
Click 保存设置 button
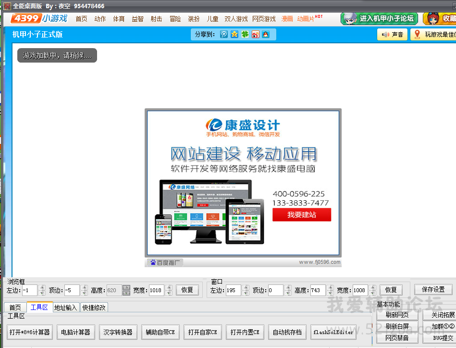433,289
